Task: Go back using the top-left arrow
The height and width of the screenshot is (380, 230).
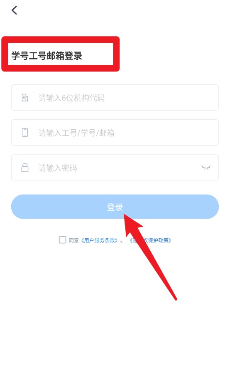Action: click(15, 10)
